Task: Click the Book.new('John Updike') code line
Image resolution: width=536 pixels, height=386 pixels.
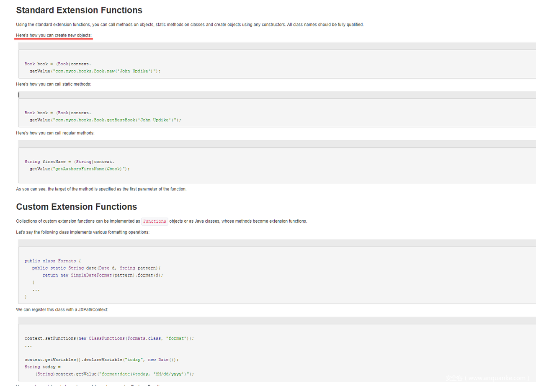Action: point(95,71)
